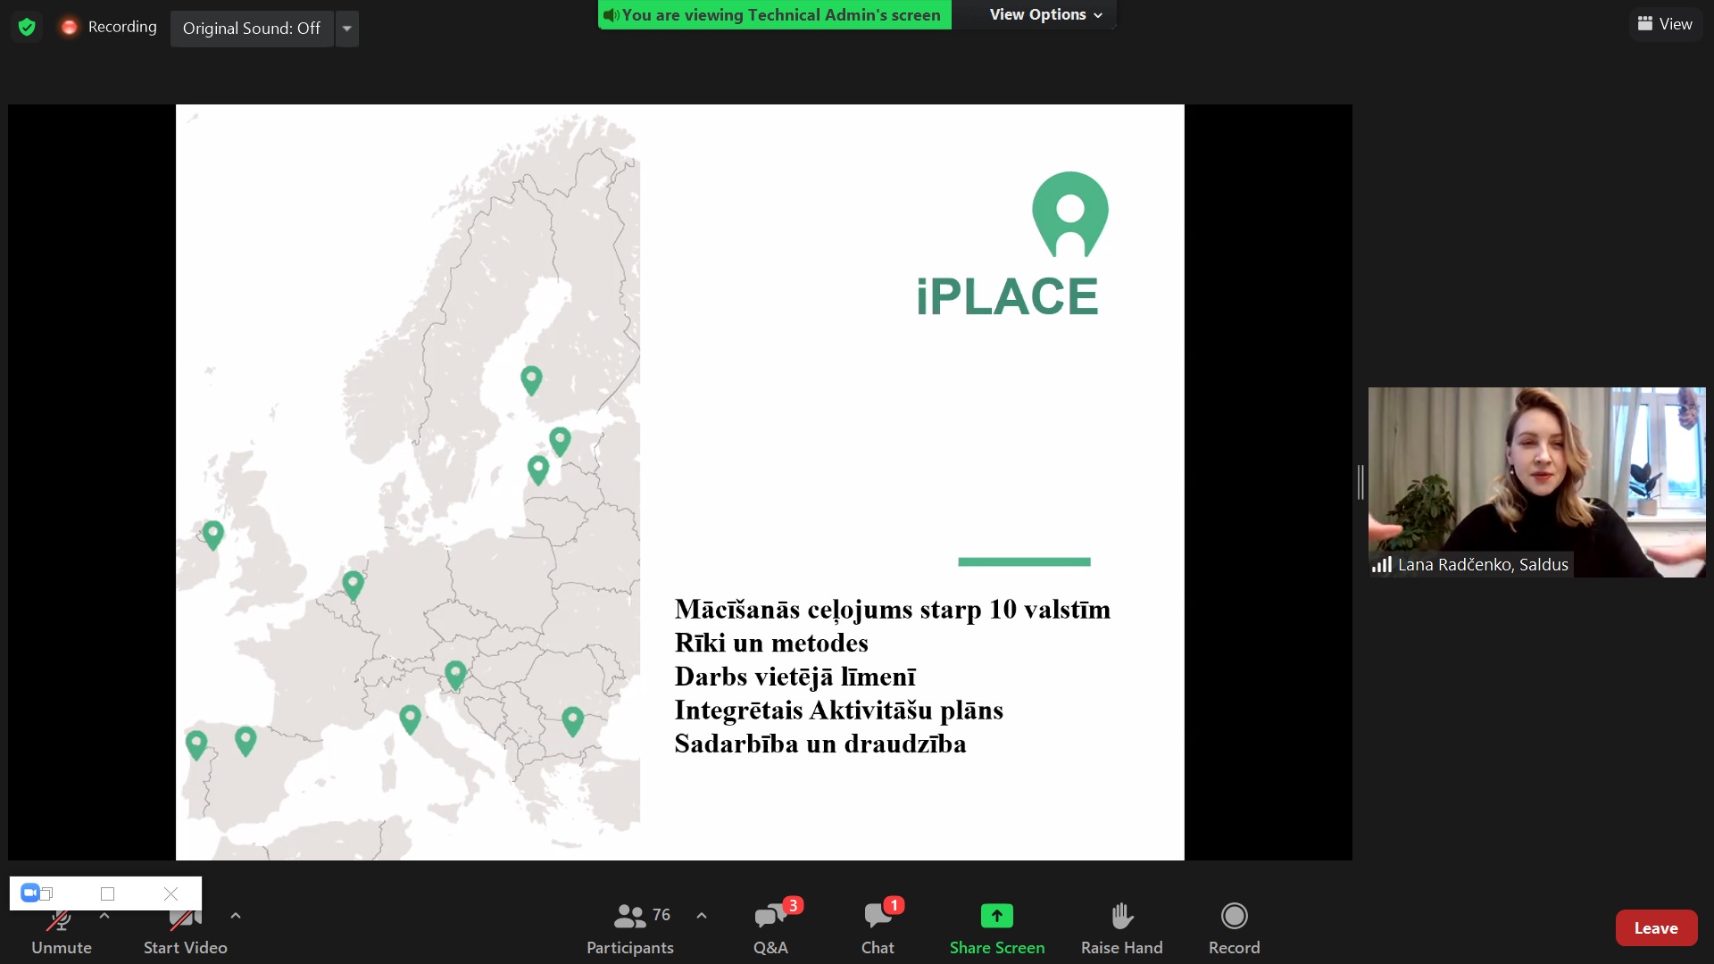Viewport: 1714px width, 964px height.
Task: Close the small Zoom mini-window
Action: point(171,893)
